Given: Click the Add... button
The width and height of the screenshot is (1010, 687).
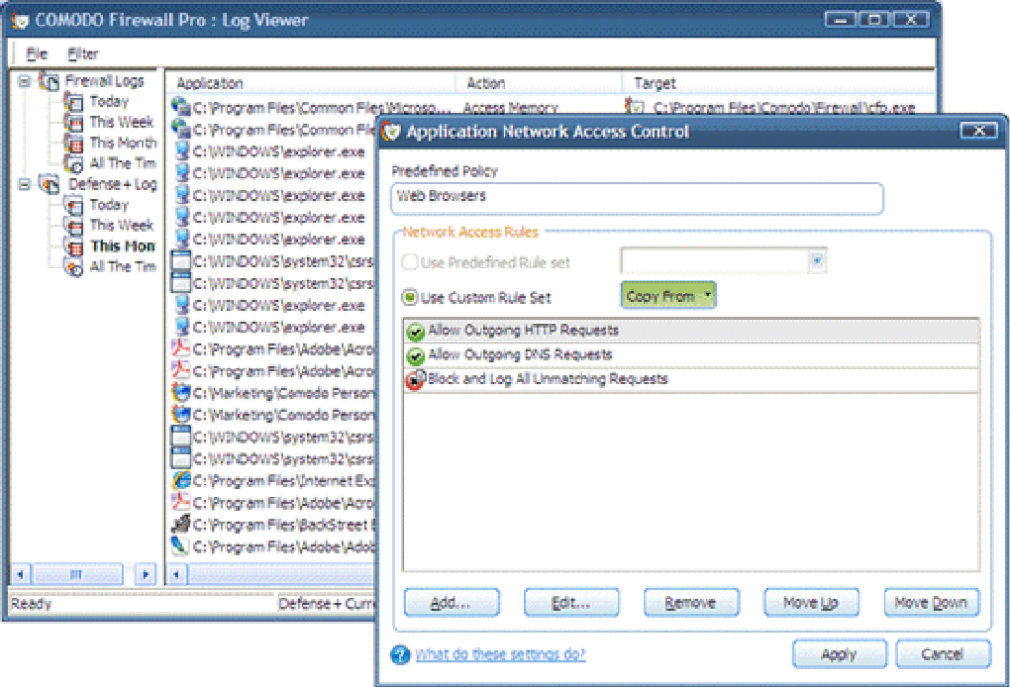Looking at the screenshot, I should pyautogui.click(x=452, y=602).
